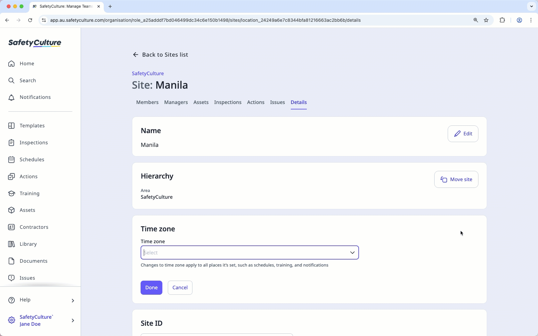Viewport: 538px width, 336px height.
Task: Click the Contractors ID card icon
Action: (x=12, y=227)
